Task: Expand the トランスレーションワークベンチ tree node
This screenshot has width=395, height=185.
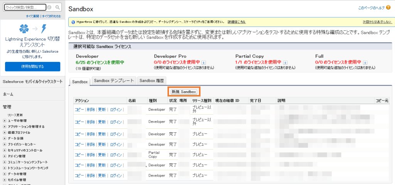Action: point(5,168)
